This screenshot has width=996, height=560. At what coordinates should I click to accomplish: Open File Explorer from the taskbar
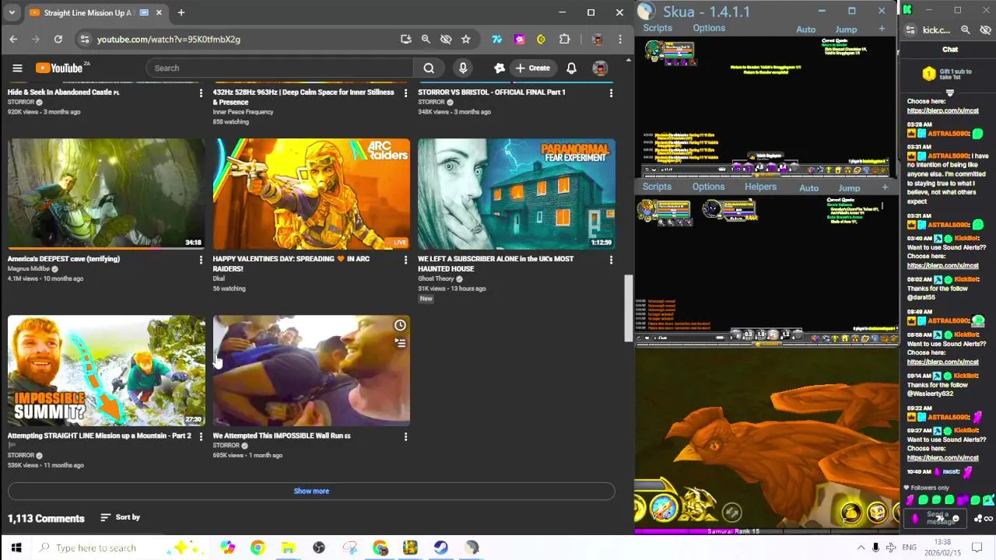coord(288,548)
